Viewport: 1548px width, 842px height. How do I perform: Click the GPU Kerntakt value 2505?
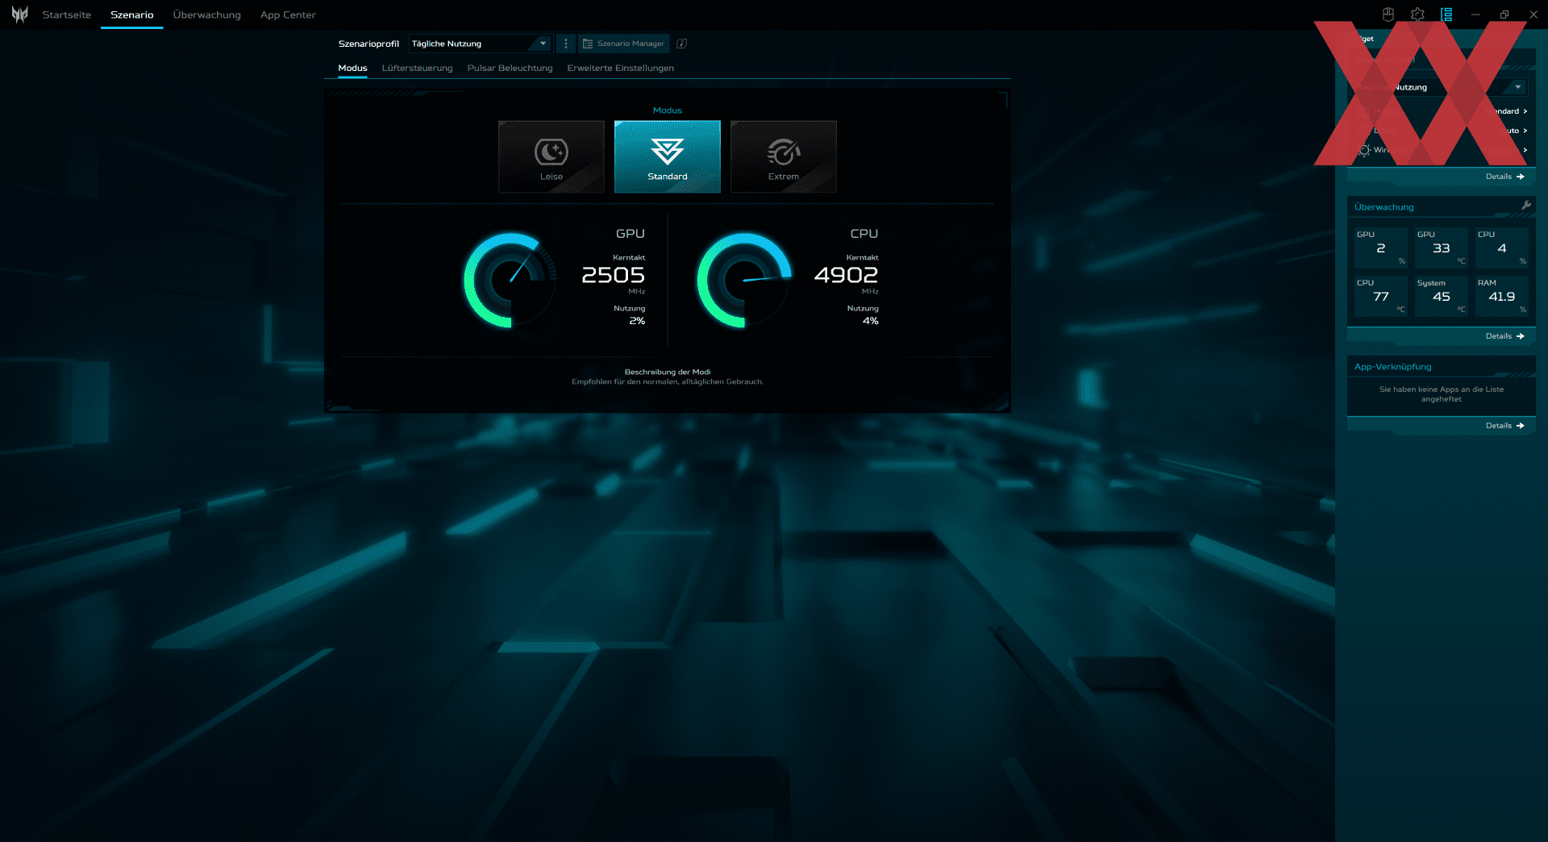(614, 275)
